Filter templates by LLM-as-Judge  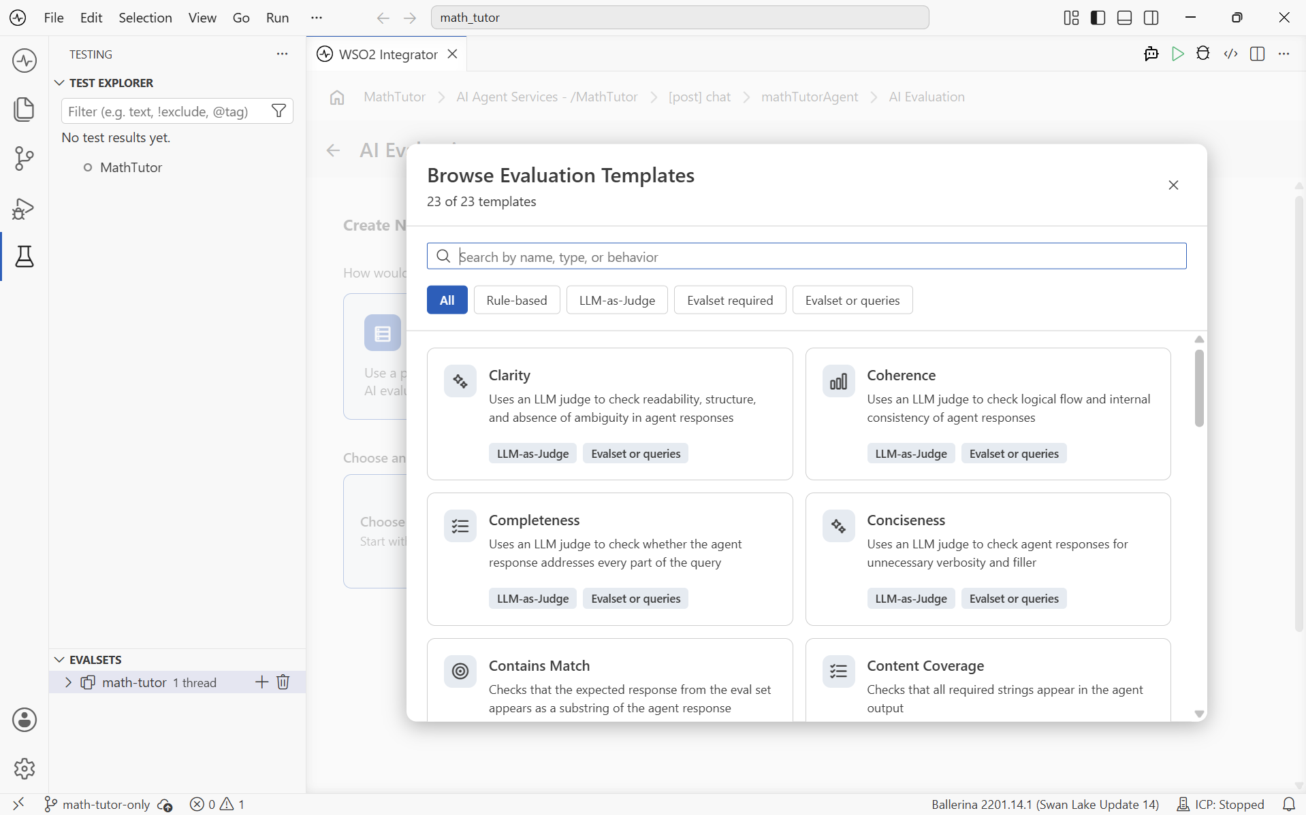point(617,300)
